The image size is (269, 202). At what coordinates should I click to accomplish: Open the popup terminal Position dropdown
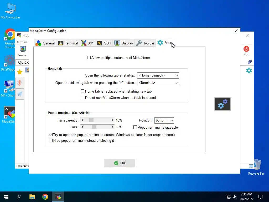(x=164, y=120)
